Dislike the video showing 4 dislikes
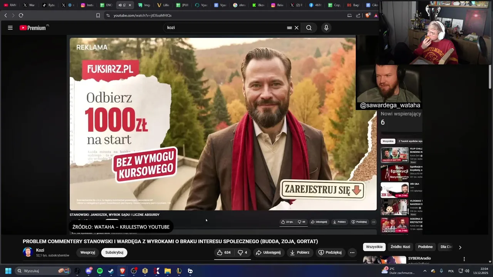Image resolution: width=493 pixels, height=277 pixels. click(x=242, y=252)
